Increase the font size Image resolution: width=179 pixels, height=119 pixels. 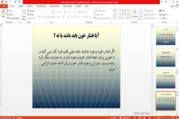[58, 12]
